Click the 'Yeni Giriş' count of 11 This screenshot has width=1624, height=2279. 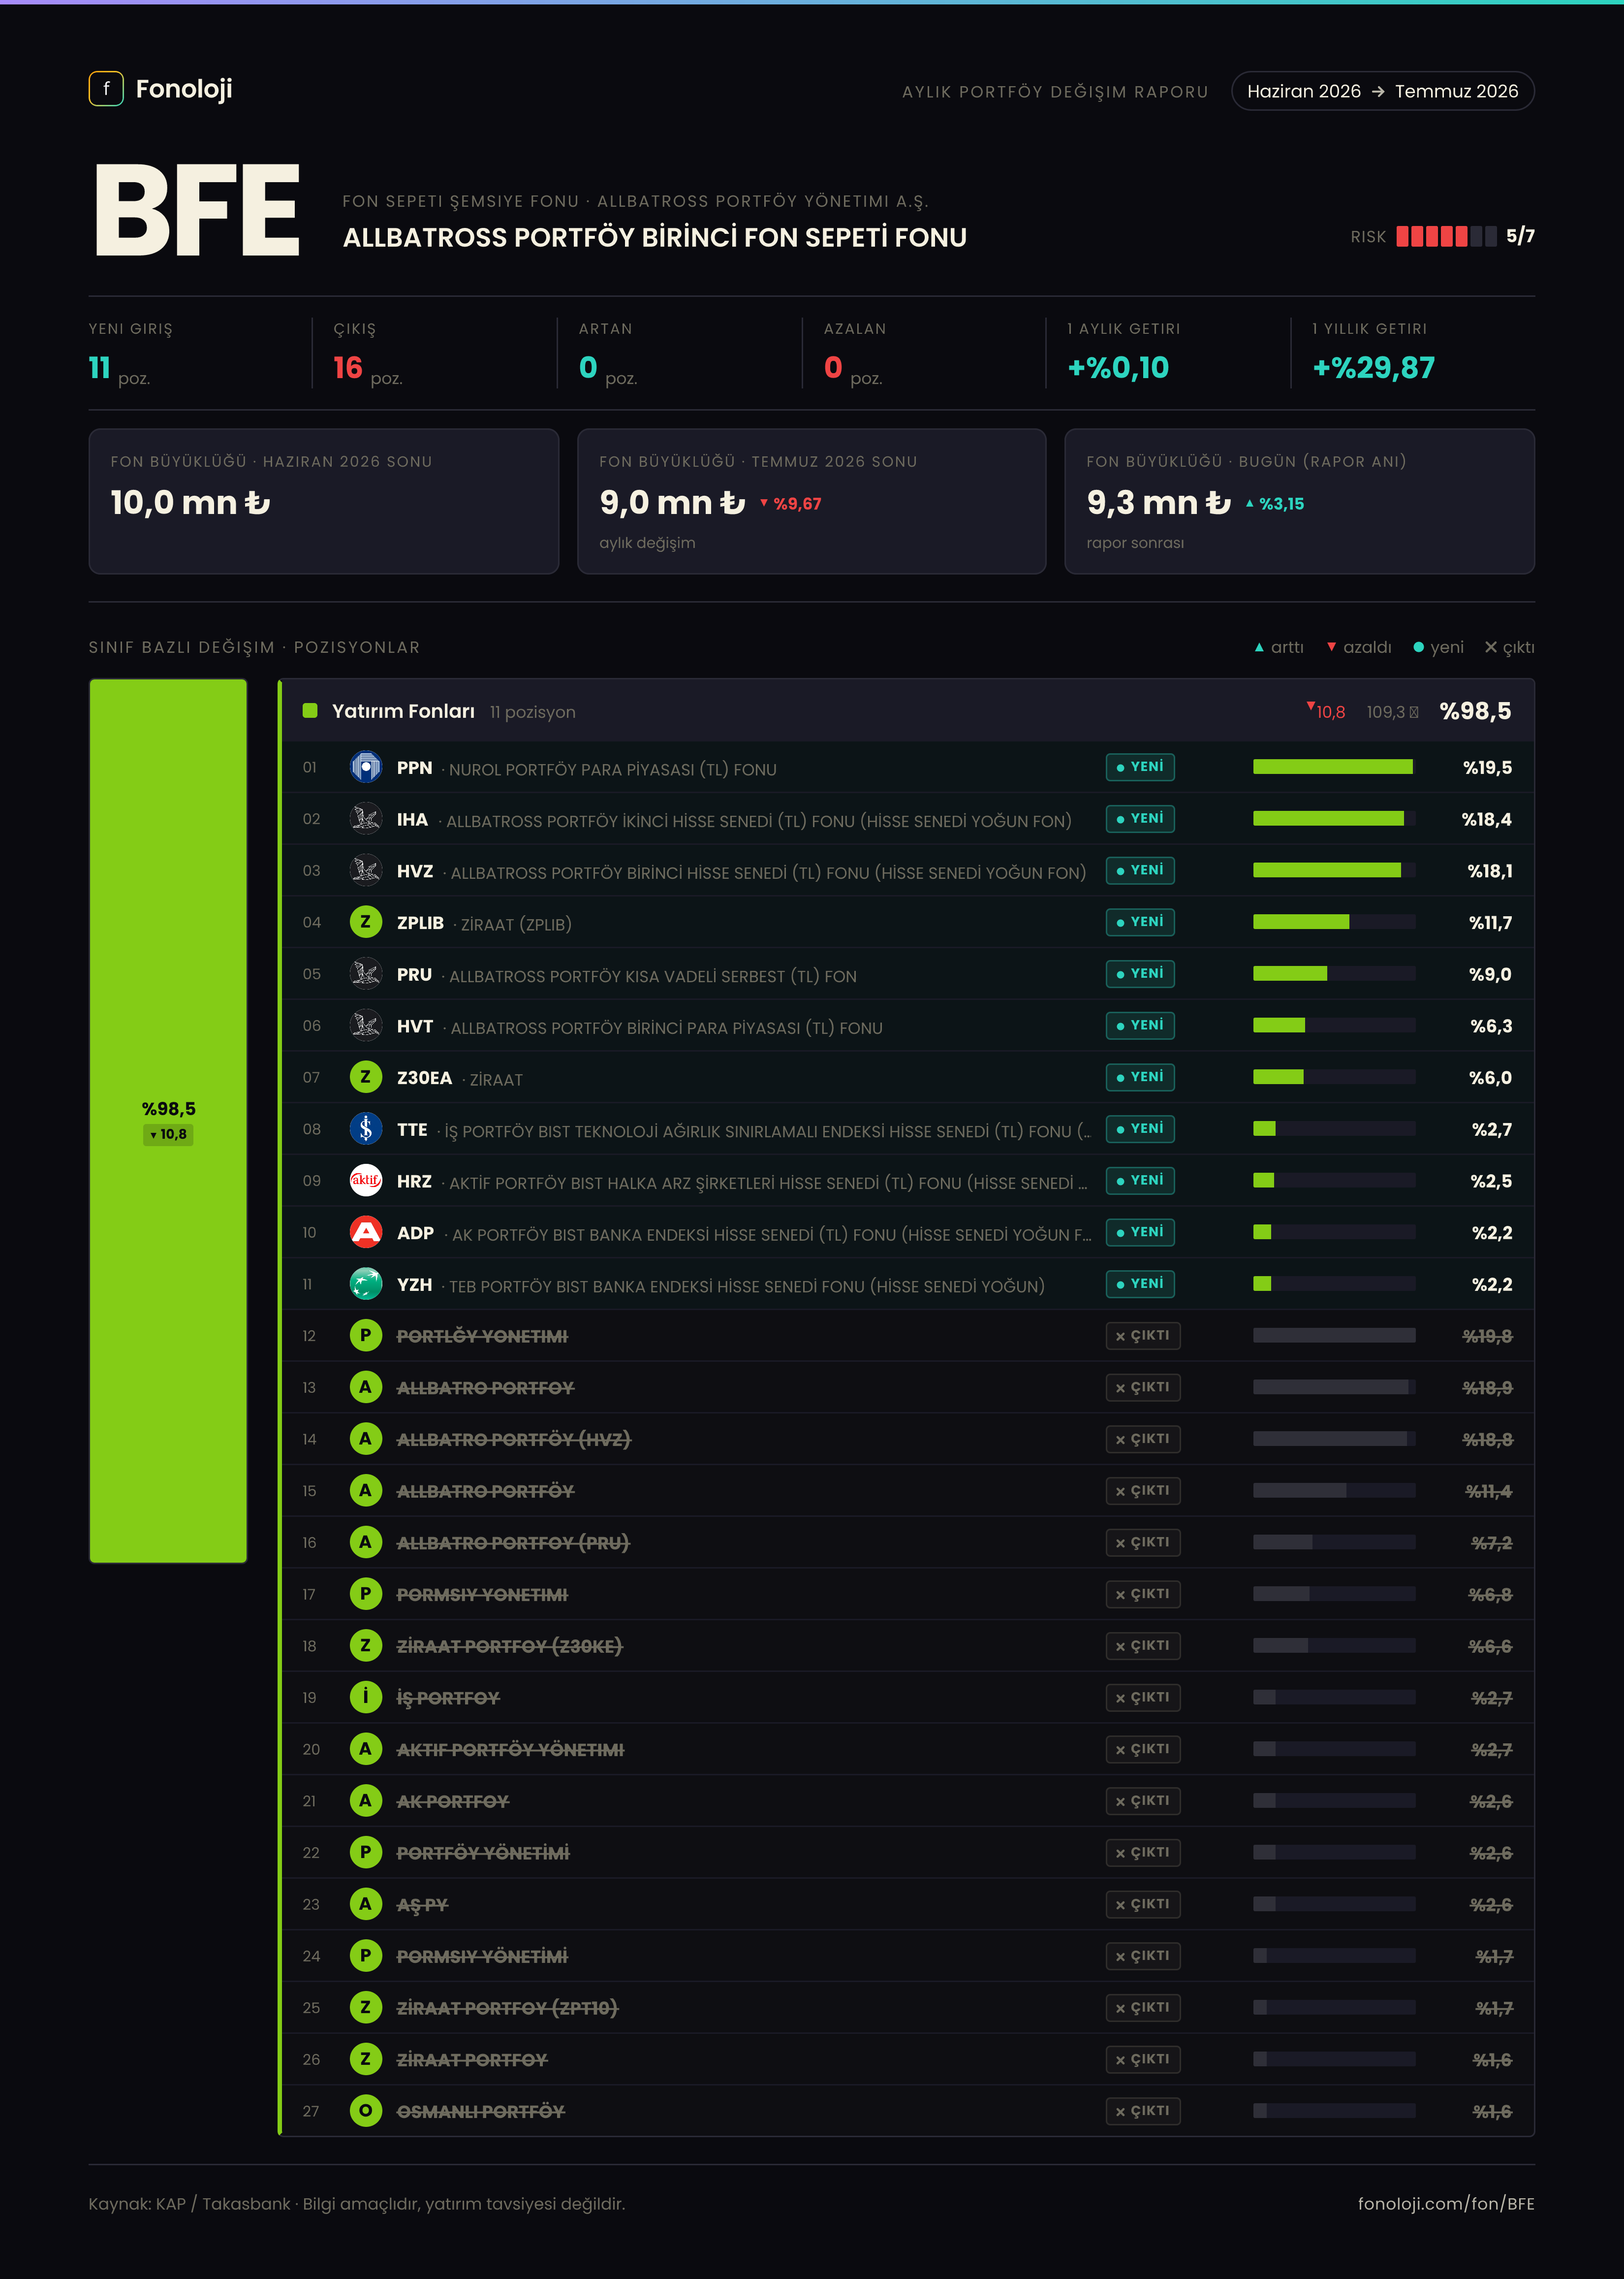tap(99, 368)
